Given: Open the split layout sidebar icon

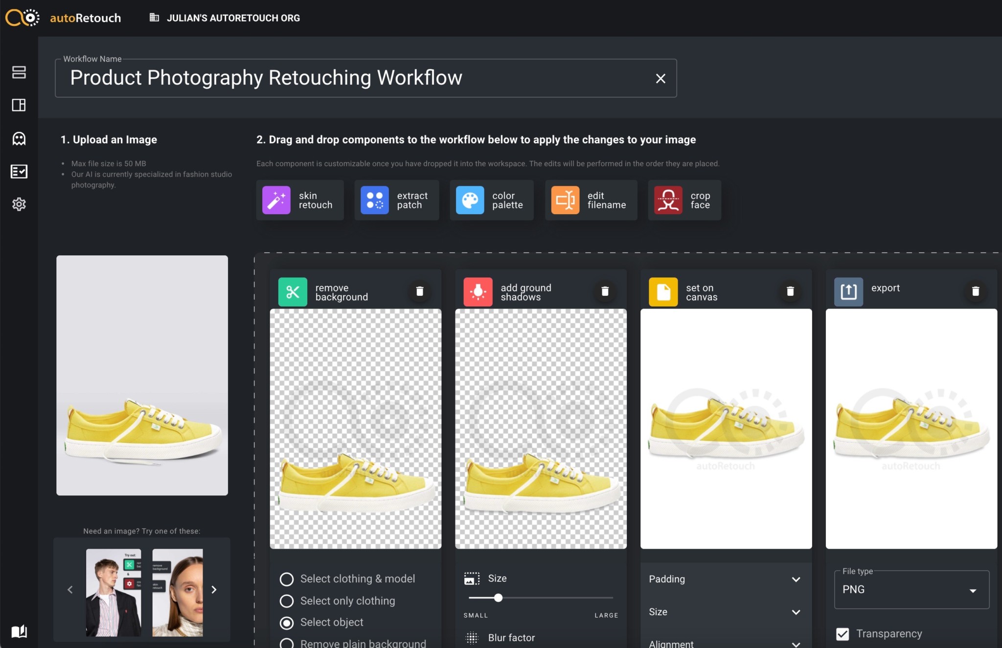Looking at the screenshot, I should click(19, 105).
